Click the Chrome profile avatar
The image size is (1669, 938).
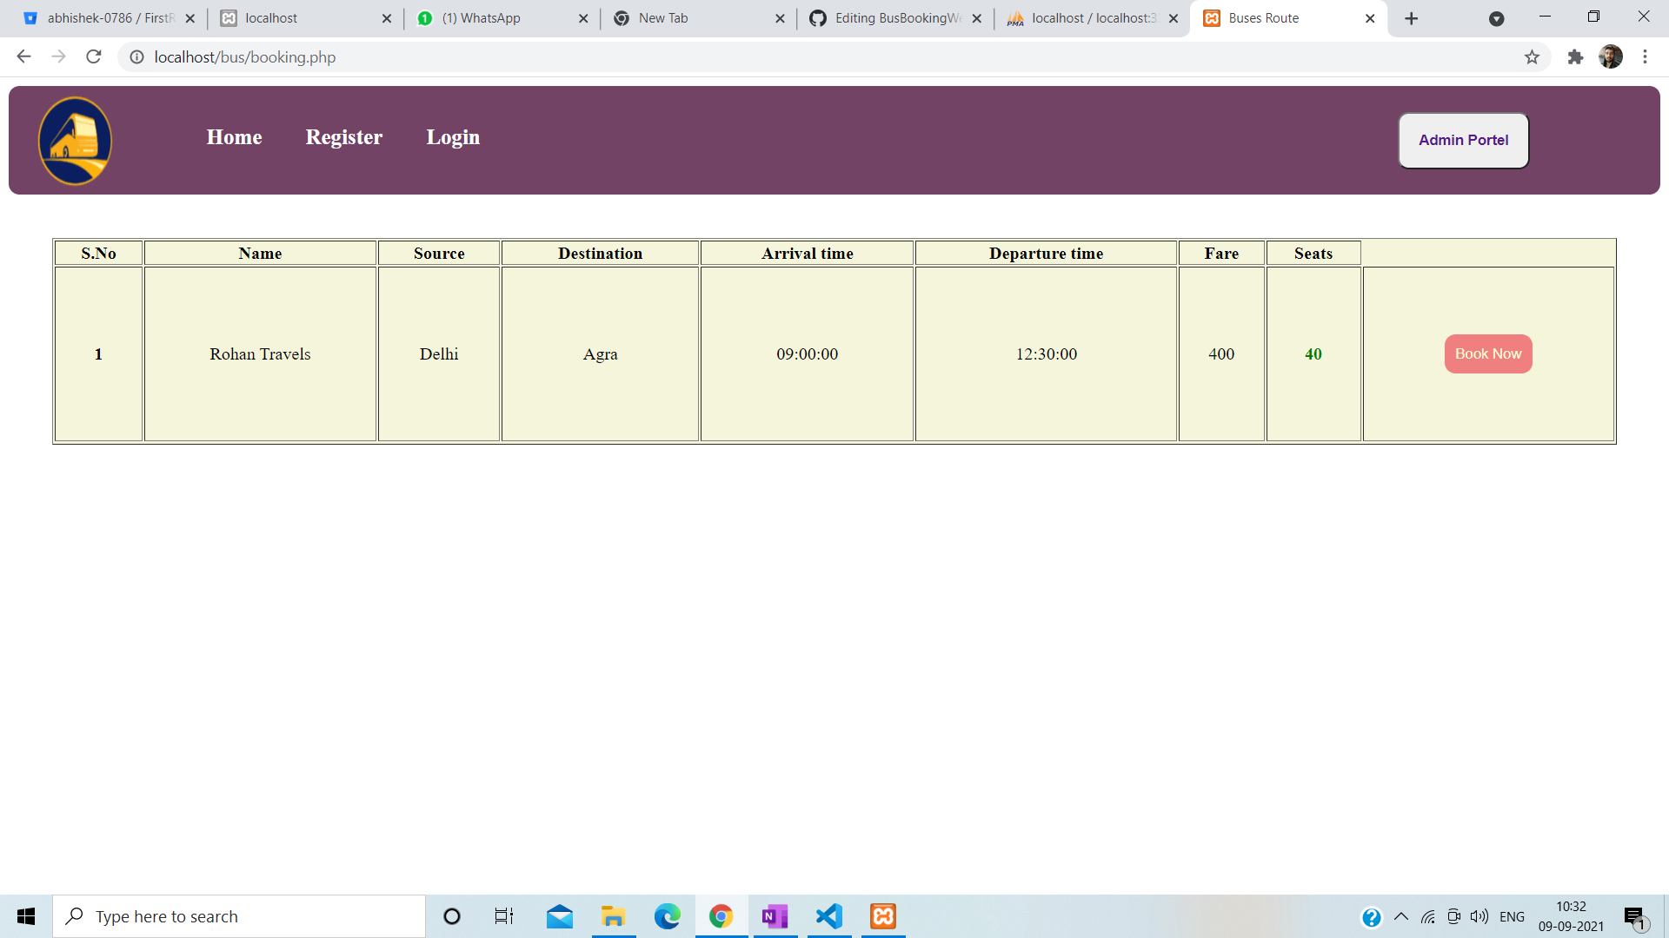click(1611, 57)
